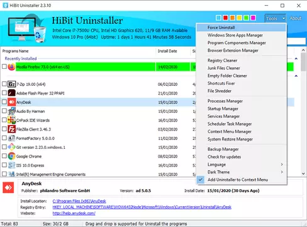Open the help.anydesk.com website link
This screenshot has width=307, height=227.
74,213
